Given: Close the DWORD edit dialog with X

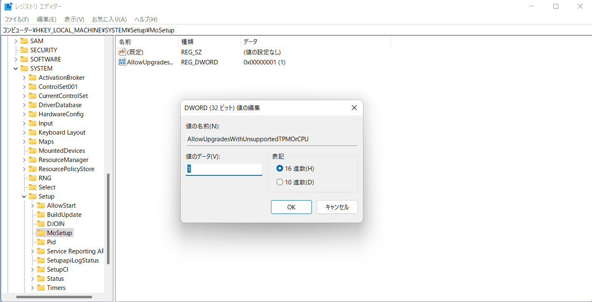Looking at the screenshot, I should [354, 108].
